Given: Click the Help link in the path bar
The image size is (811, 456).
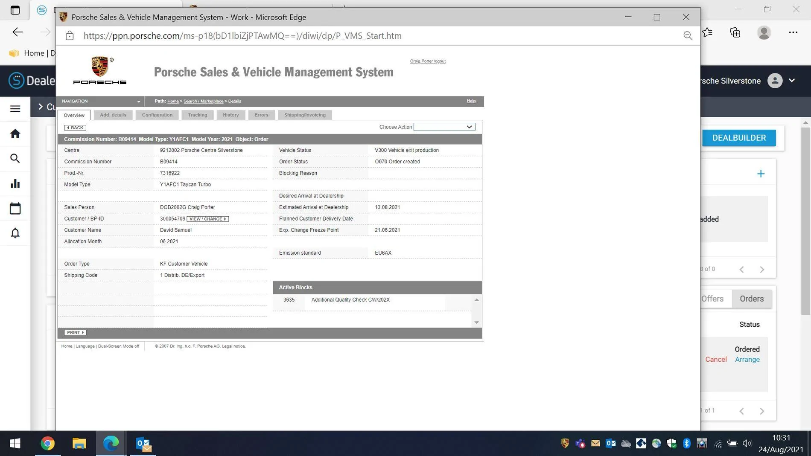Looking at the screenshot, I should (471, 101).
